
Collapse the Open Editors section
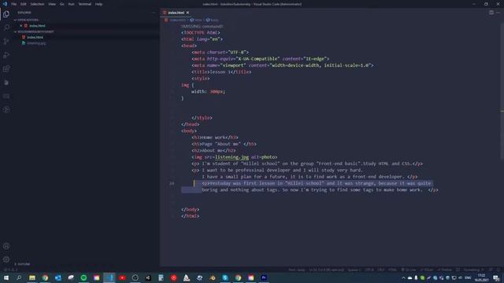(27, 20)
